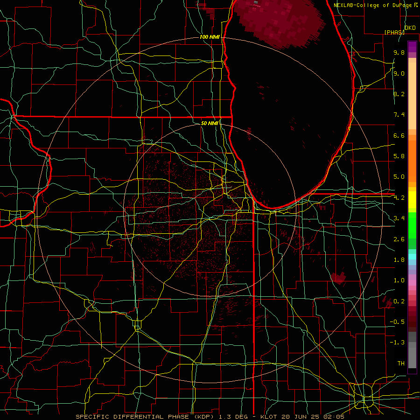Viewport: 420px width, 420px height.
Task: Click the purple top segment of color bar
Action: 412,47
